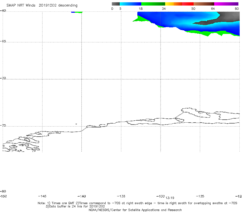Screen dimensions: 242x212
Task: Click the word 'descending' in the title
Action: point(68,6)
